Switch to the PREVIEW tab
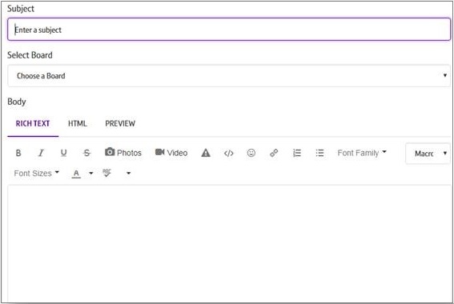This screenshot has width=454, height=304. 120,123
